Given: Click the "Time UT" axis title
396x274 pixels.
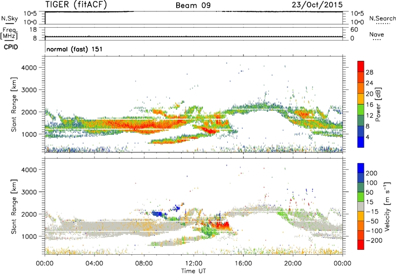Looking at the screenshot, I should [x=194, y=271].
